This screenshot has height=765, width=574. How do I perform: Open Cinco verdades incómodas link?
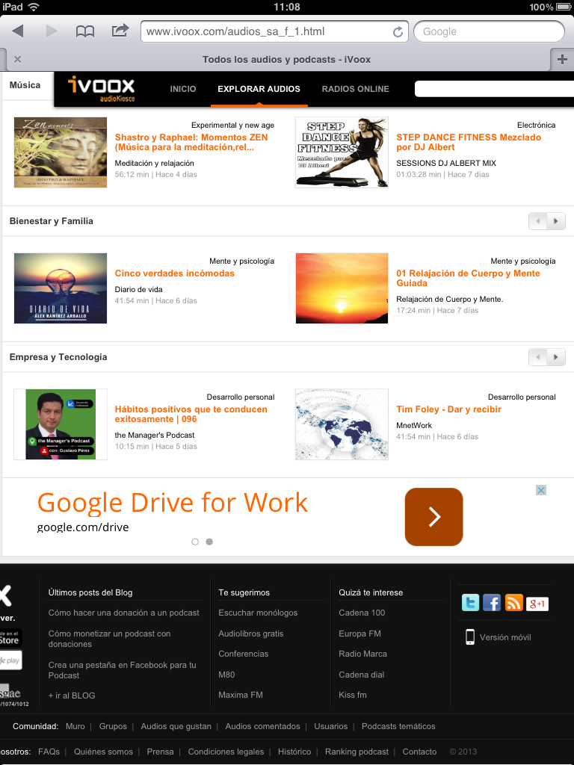click(175, 273)
